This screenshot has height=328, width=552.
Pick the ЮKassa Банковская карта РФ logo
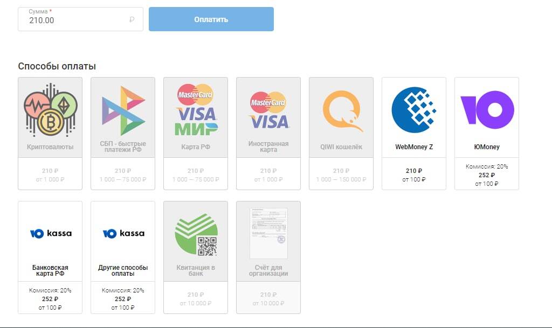(x=51, y=233)
